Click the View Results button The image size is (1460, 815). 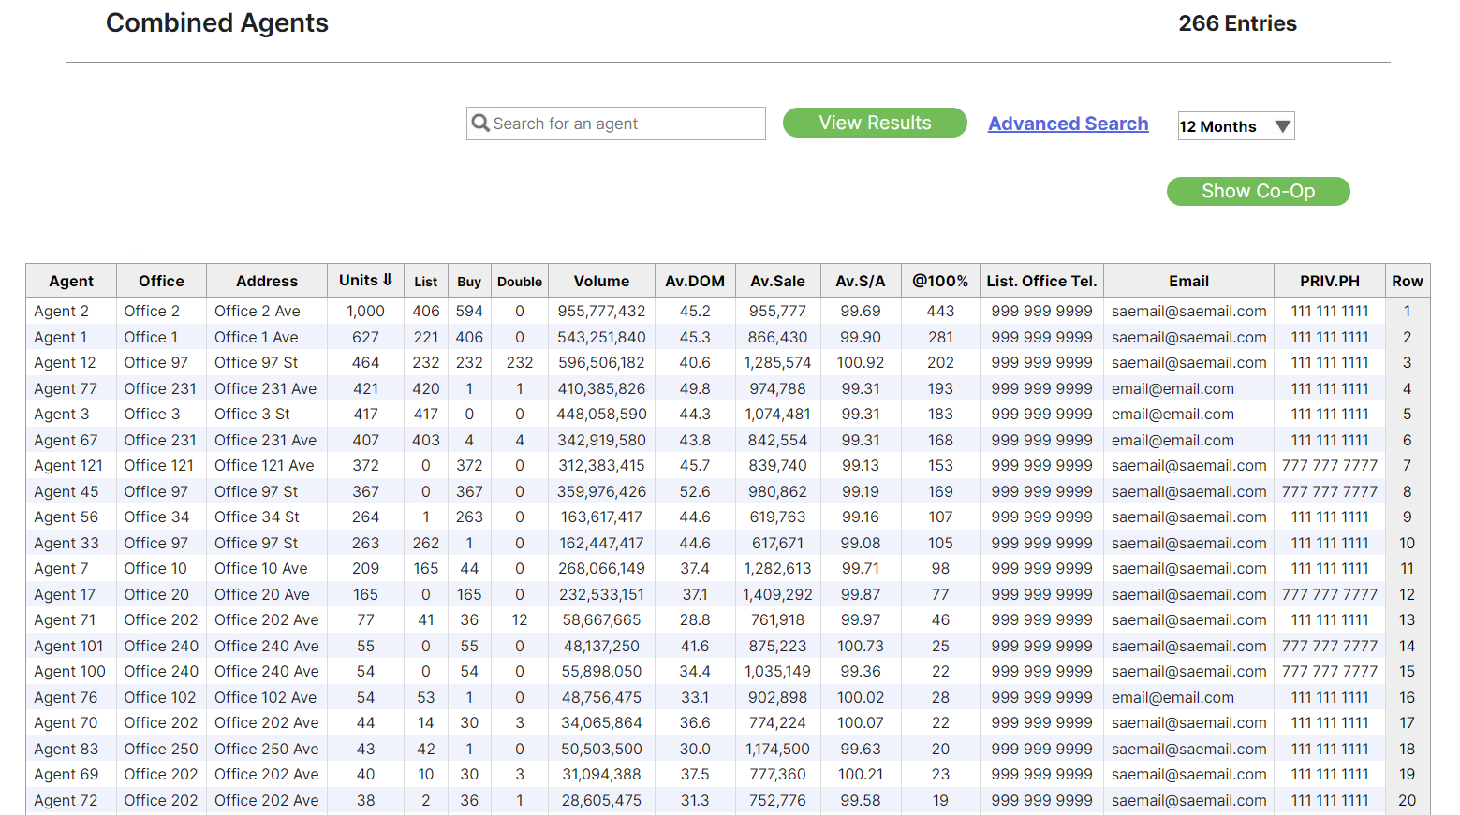(874, 123)
